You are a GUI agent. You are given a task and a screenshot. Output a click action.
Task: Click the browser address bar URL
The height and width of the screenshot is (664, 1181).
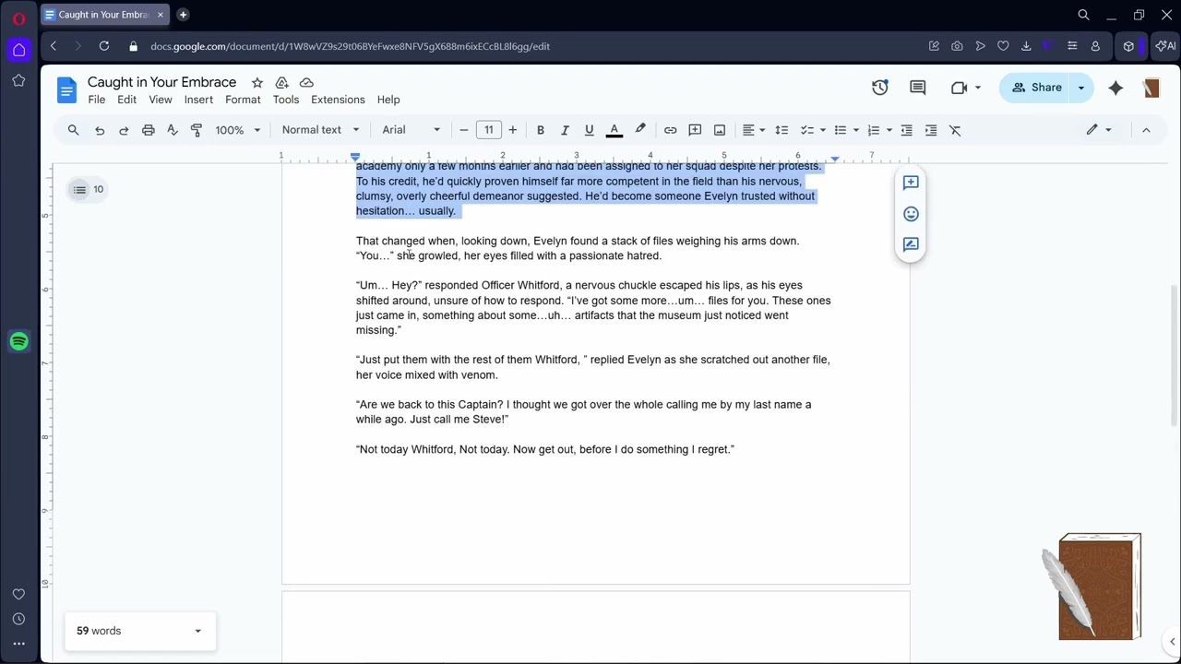(351, 46)
